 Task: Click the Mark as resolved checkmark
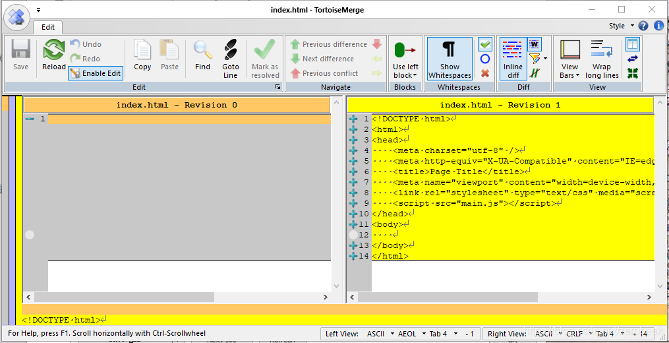pyautogui.click(x=265, y=59)
